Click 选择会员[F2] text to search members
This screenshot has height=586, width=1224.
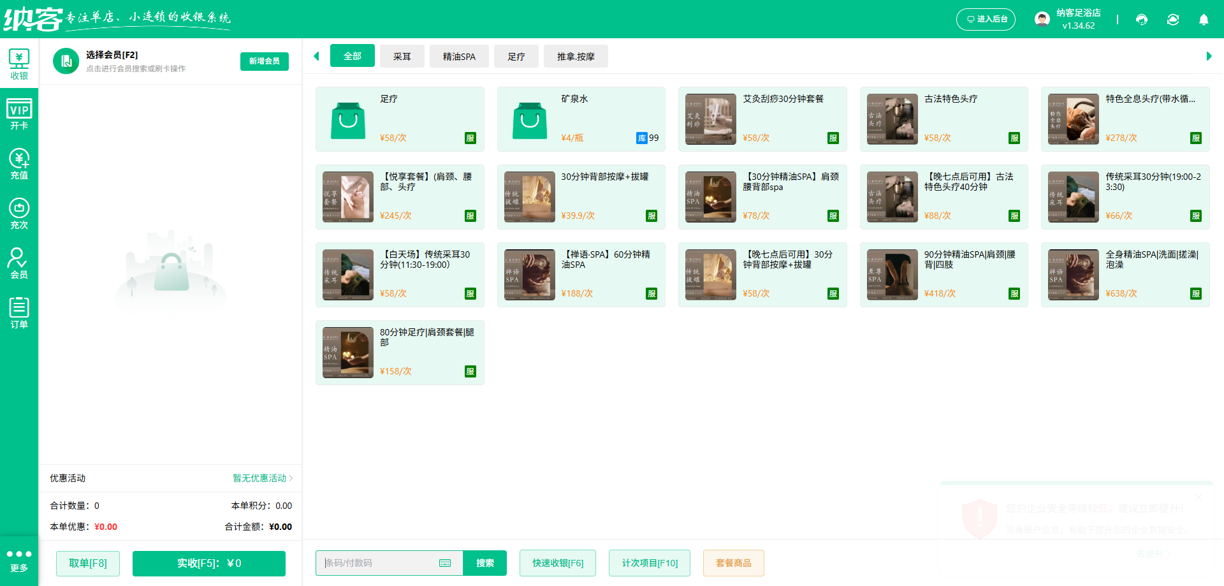[x=112, y=55]
